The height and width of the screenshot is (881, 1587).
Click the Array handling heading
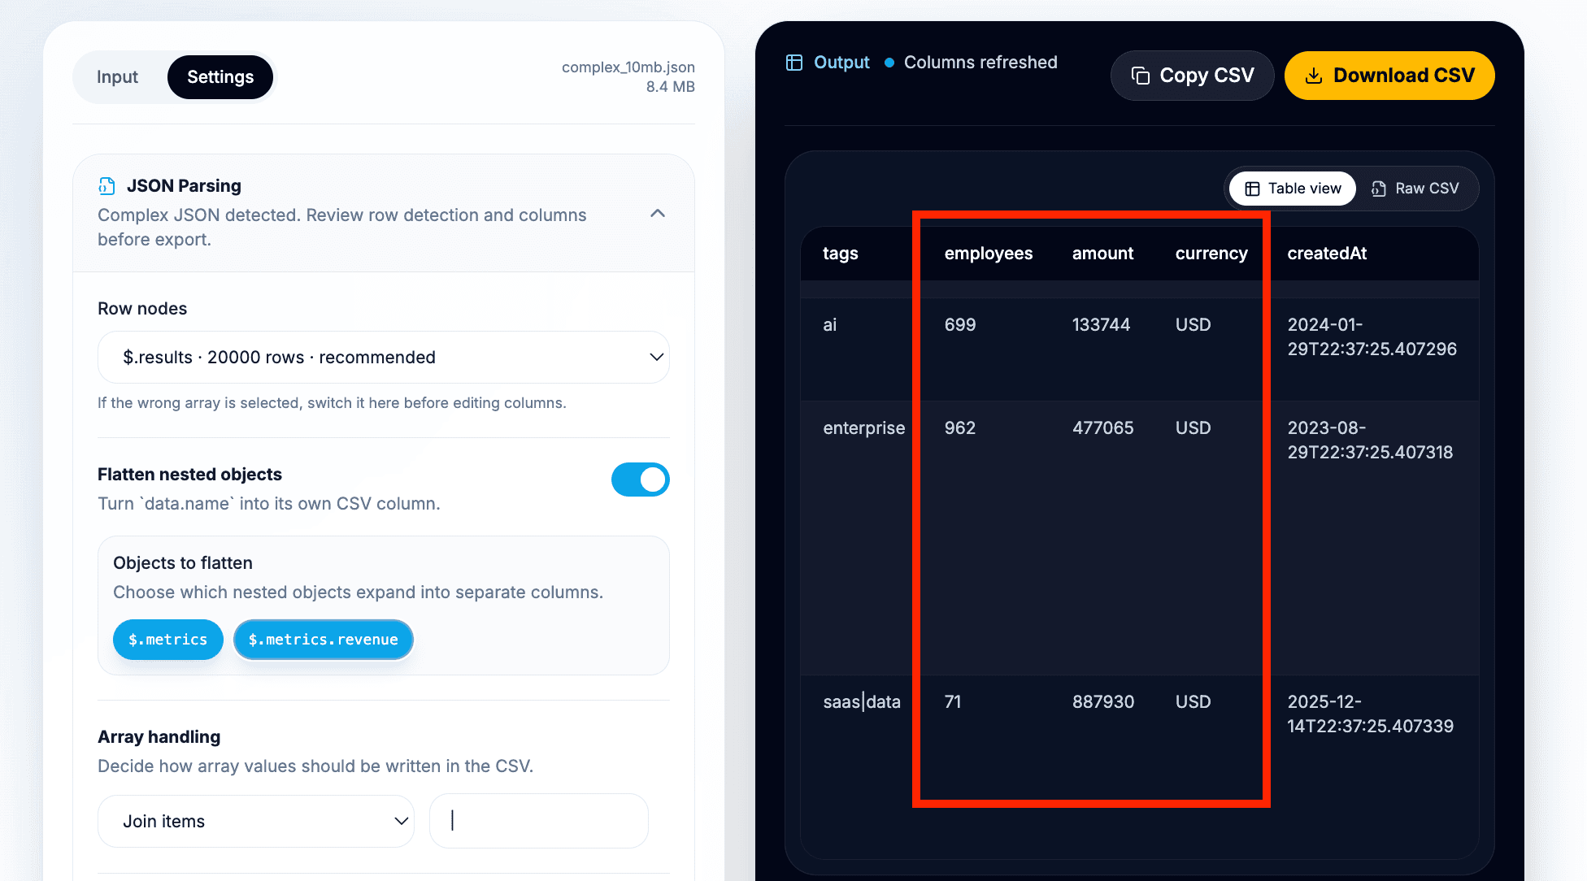[159, 737]
